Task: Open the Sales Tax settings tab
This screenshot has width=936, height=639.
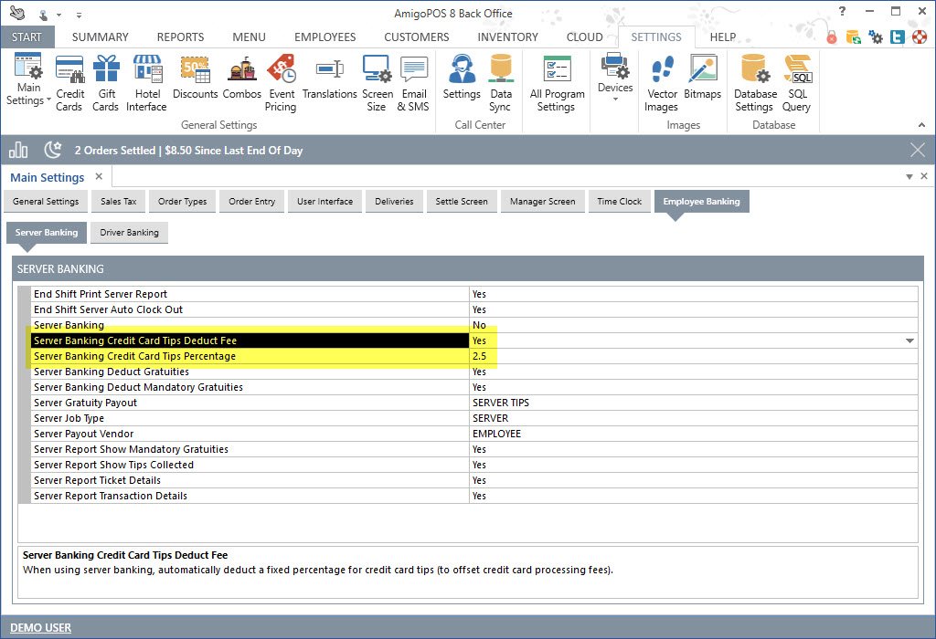Action: pos(119,202)
